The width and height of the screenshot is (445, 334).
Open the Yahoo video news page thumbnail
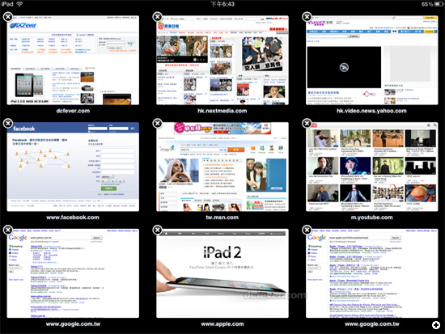pyautogui.click(x=372, y=60)
